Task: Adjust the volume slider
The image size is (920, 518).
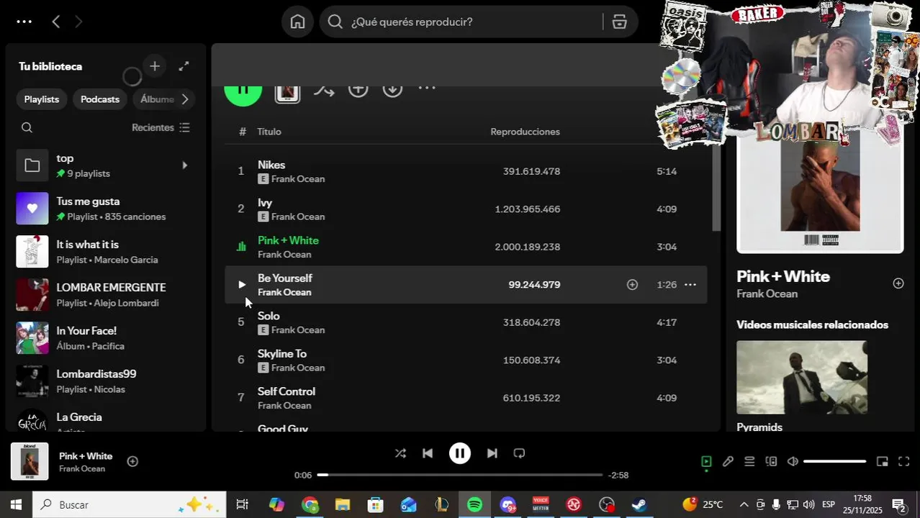Action: (834, 462)
